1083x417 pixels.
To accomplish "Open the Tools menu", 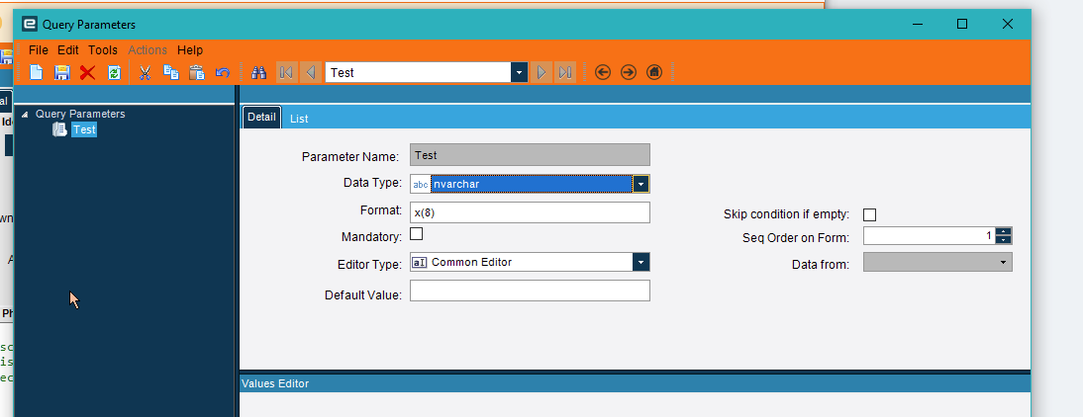I will click(x=103, y=50).
